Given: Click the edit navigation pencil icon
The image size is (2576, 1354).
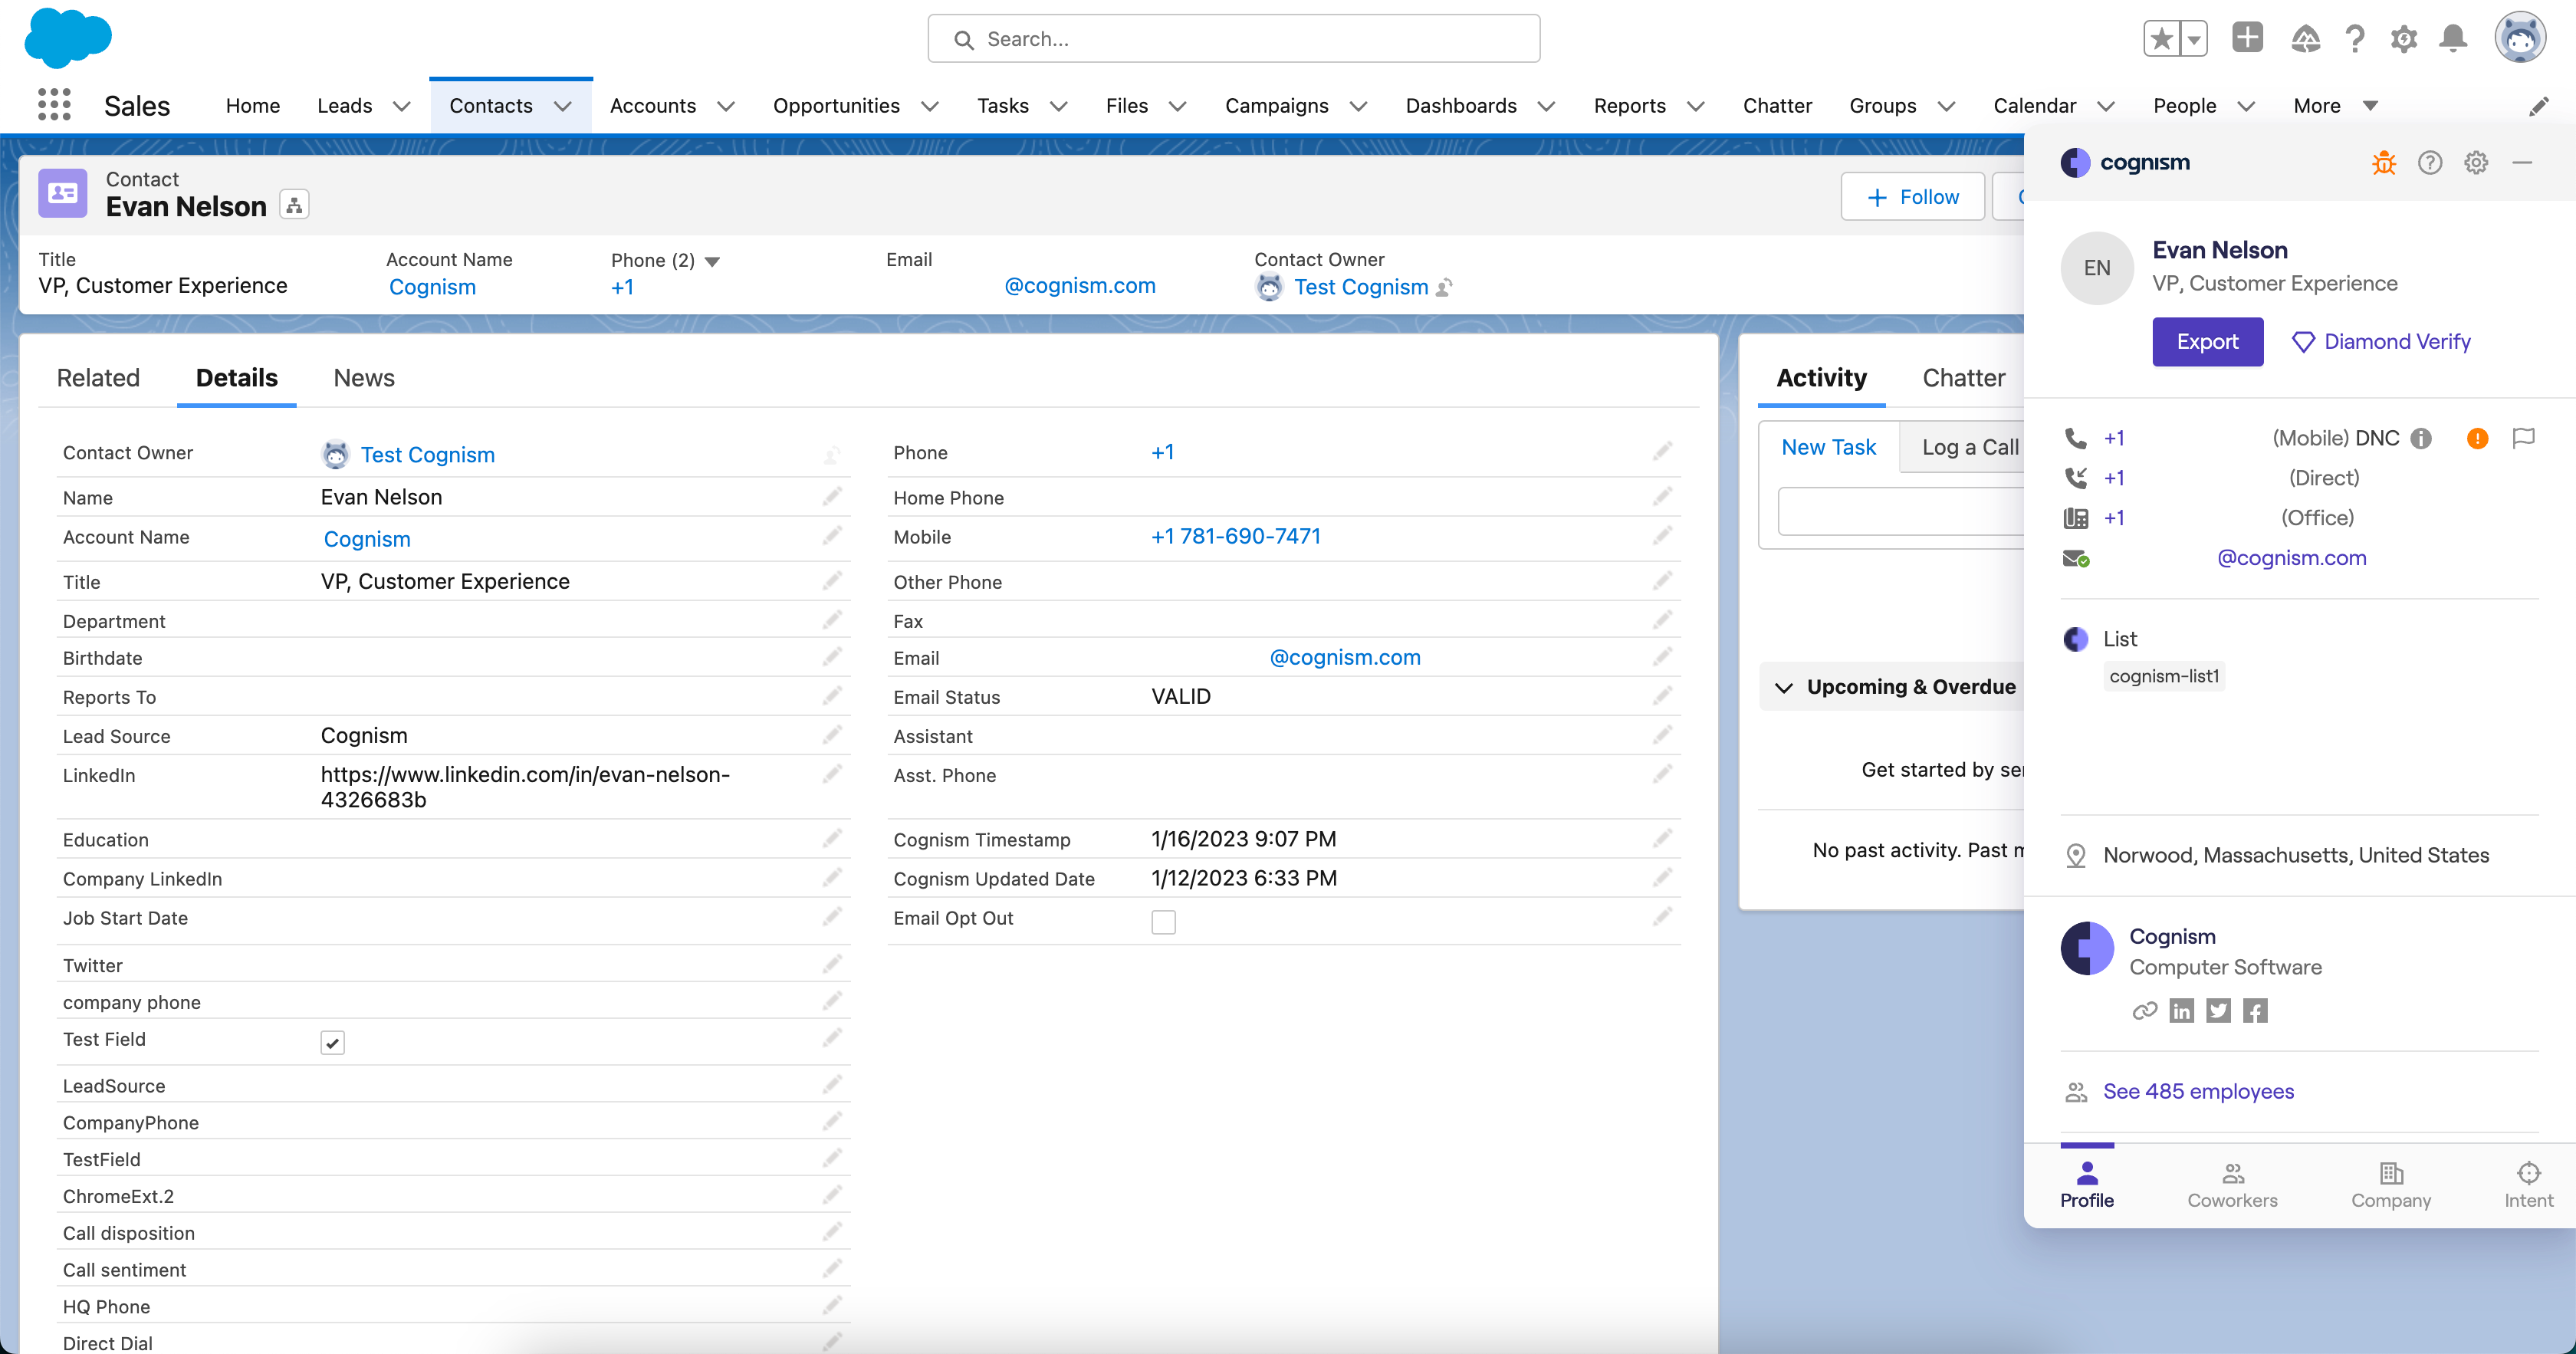Looking at the screenshot, I should pyautogui.click(x=2539, y=106).
